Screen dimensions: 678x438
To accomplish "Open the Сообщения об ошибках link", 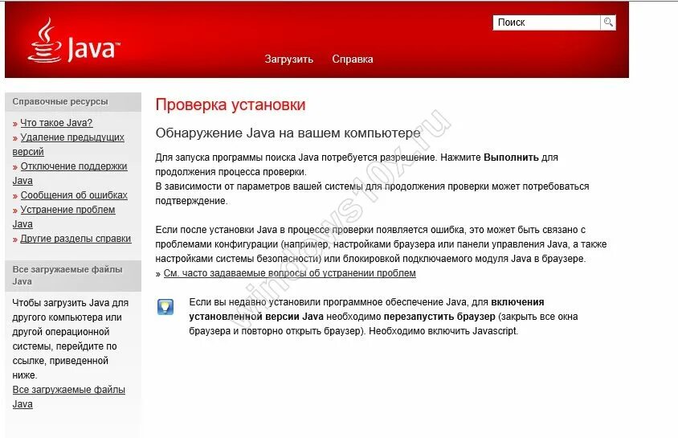I will click(74, 195).
